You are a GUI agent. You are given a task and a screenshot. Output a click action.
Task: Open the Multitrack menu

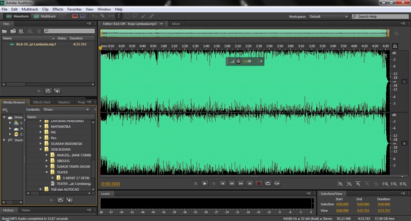coord(30,9)
